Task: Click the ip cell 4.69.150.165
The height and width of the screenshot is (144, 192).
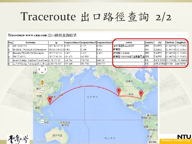Action: pyautogui.click(x=56, y=64)
